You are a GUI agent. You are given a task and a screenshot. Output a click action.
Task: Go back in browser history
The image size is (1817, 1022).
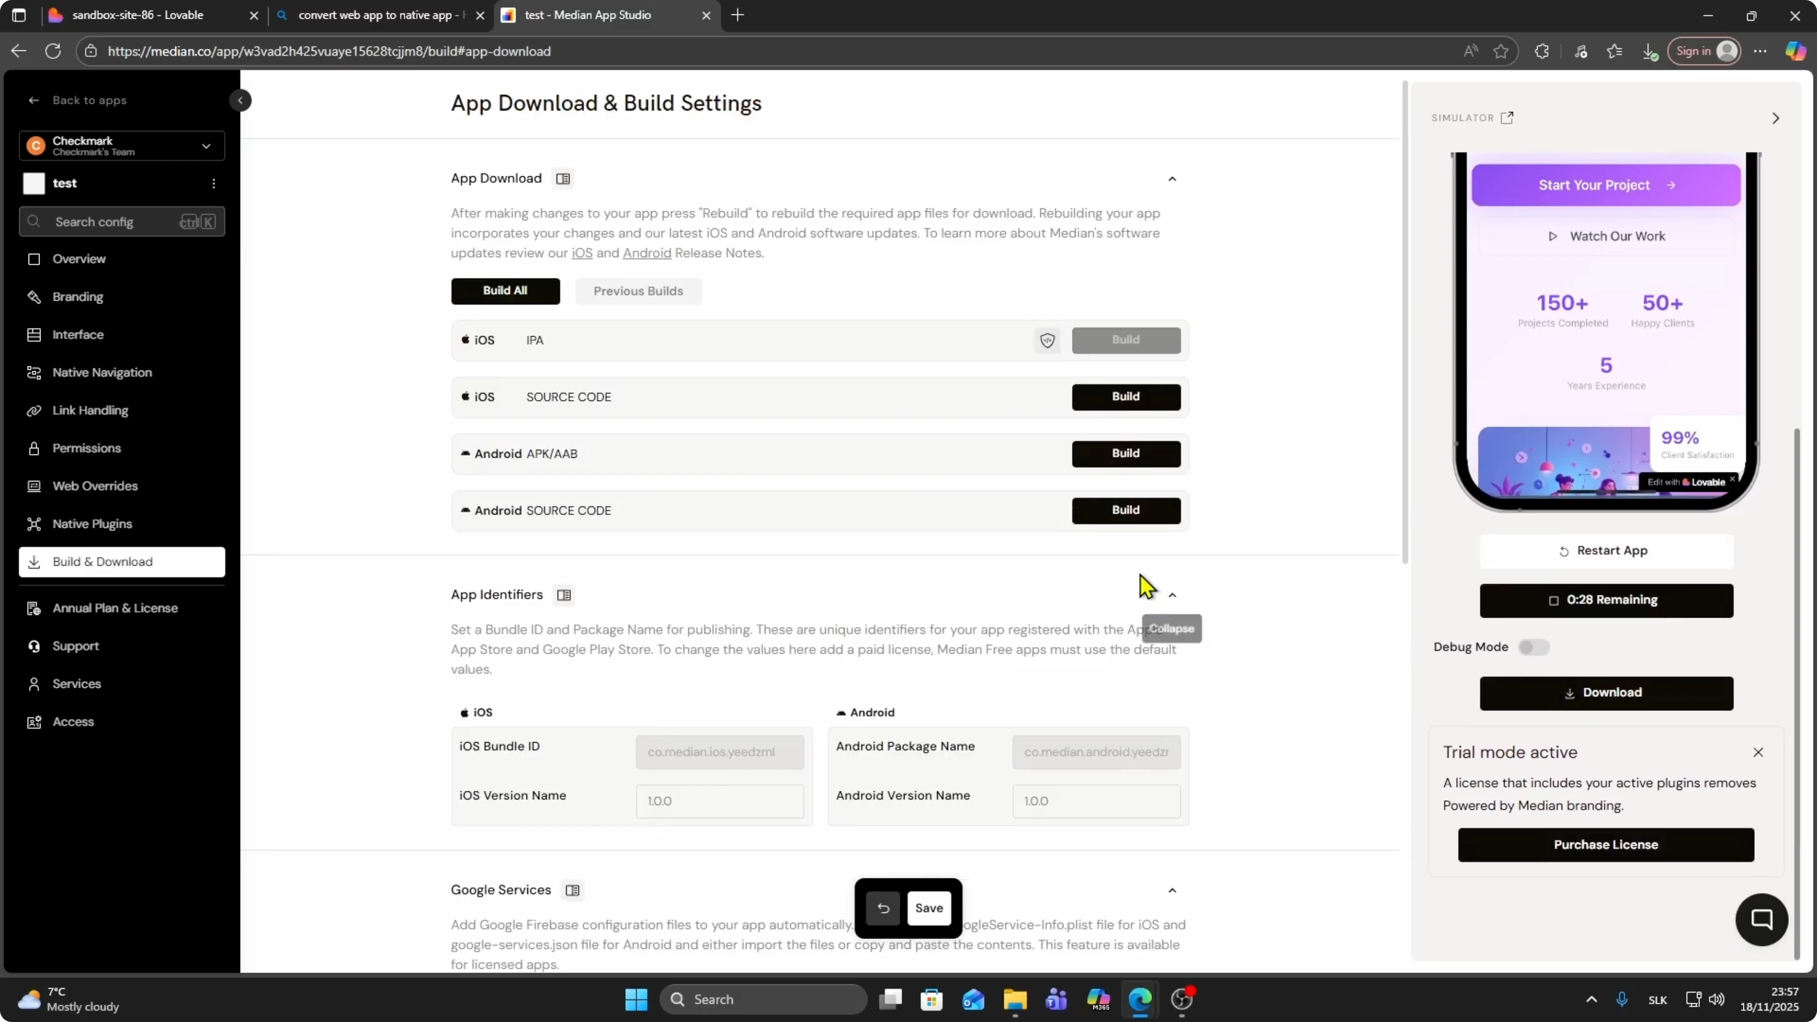(x=19, y=51)
